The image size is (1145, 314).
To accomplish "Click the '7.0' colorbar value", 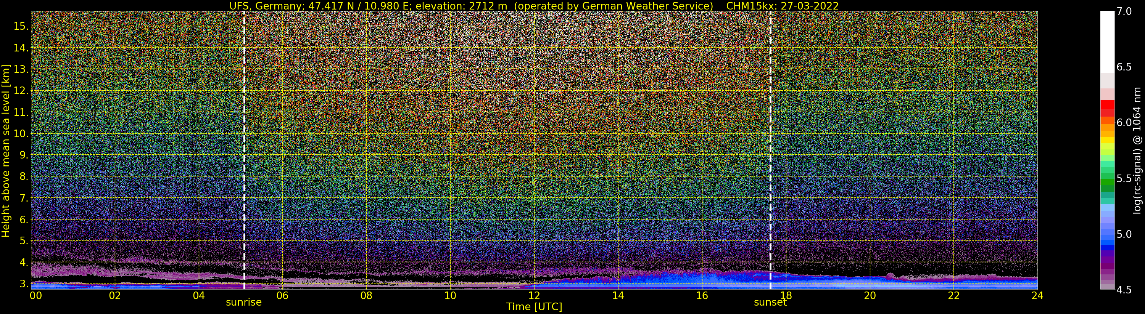I will 1124,11.
